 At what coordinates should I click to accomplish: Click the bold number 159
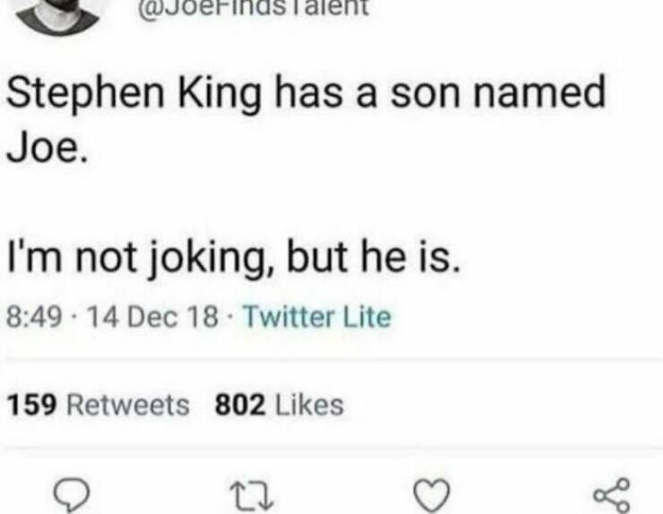(34, 405)
